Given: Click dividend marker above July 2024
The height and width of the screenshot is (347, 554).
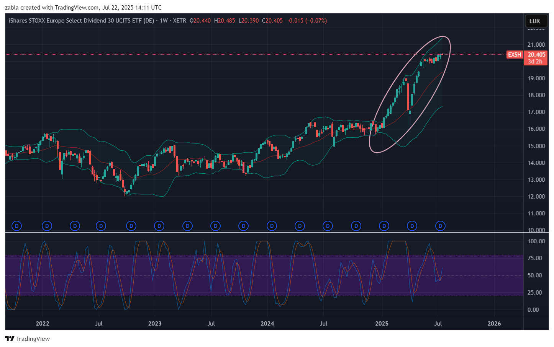Looking at the screenshot, I should (328, 226).
